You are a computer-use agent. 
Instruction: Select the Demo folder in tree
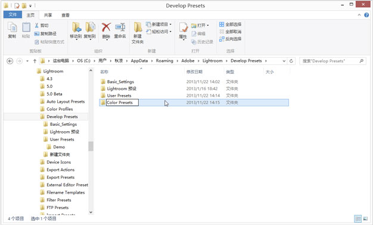[x=59, y=147]
